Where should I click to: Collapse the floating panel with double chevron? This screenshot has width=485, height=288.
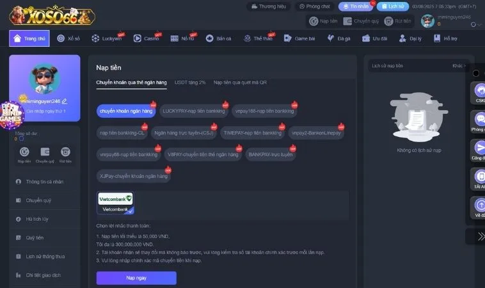479,237
